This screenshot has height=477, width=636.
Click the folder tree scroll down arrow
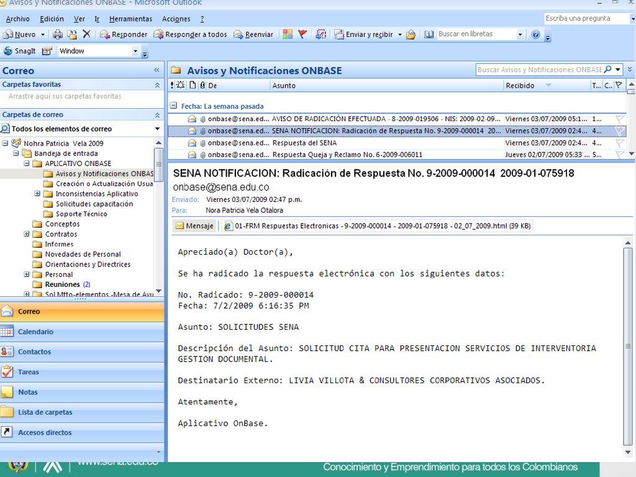[158, 291]
